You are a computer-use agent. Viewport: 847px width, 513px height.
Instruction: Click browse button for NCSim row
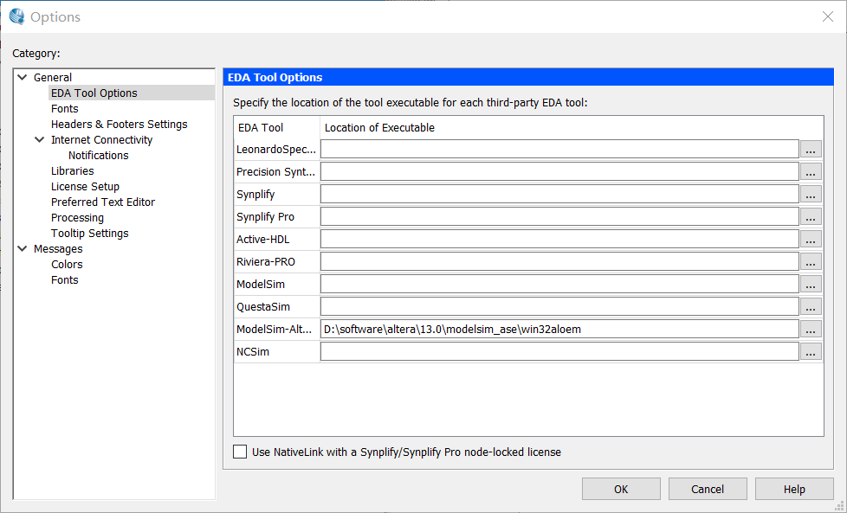pos(811,352)
